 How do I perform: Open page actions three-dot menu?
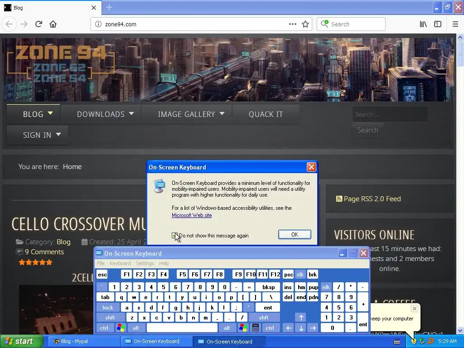(292, 24)
